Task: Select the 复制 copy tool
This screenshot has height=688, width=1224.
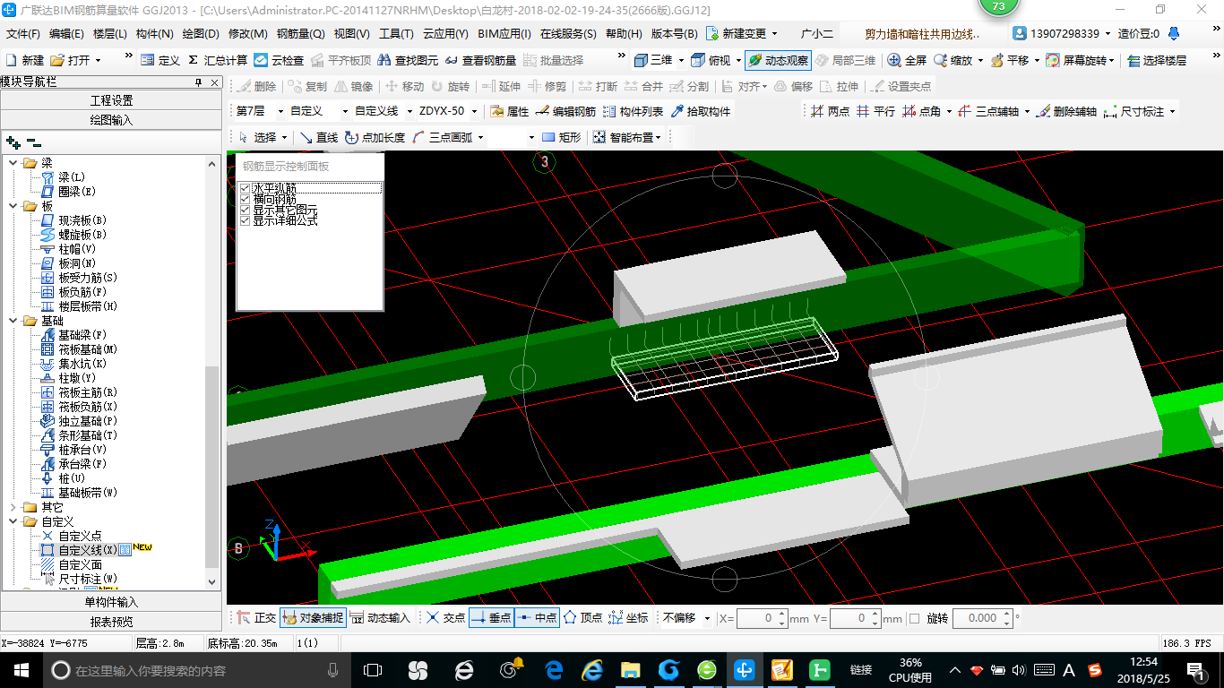Action: (307, 87)
